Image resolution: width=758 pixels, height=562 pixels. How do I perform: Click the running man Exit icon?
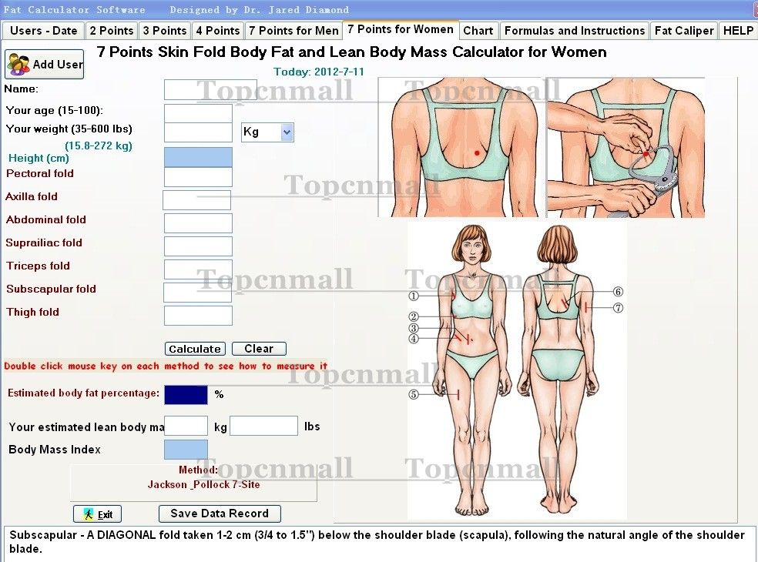pyautogui.click(x=89, y=514)
